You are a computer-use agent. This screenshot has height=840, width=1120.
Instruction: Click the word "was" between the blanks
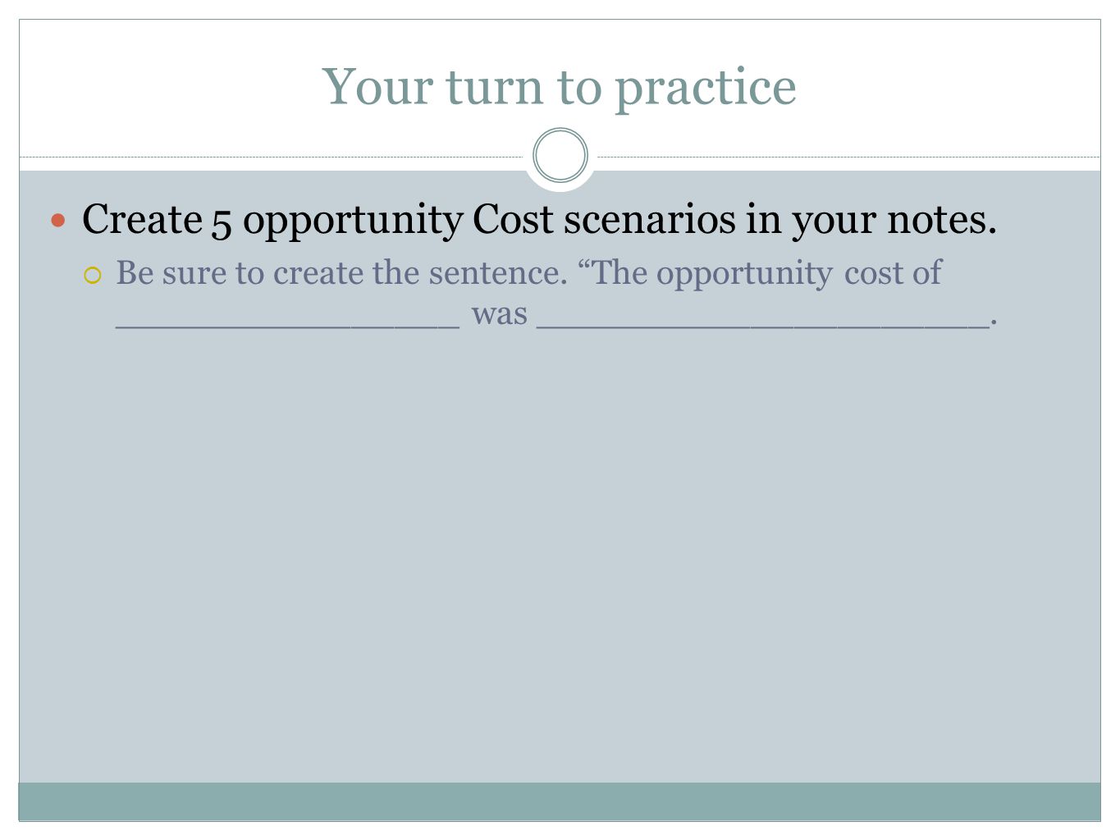500,314
